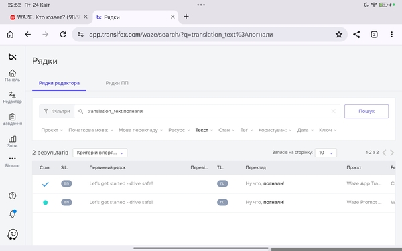Focus the translation_text search input
Image resolution: width=402 pixels, height=251 pixels.
tap(207, 111)
